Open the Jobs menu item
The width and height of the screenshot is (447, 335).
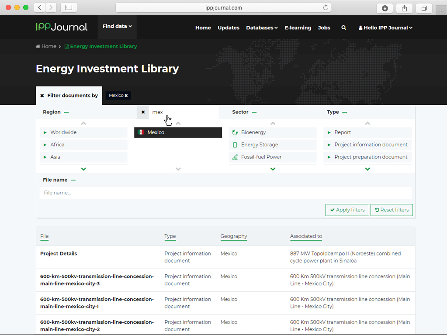tap(324, 28)
